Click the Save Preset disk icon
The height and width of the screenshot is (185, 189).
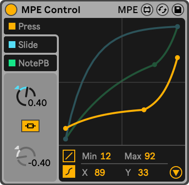click(x=178, y=10)
